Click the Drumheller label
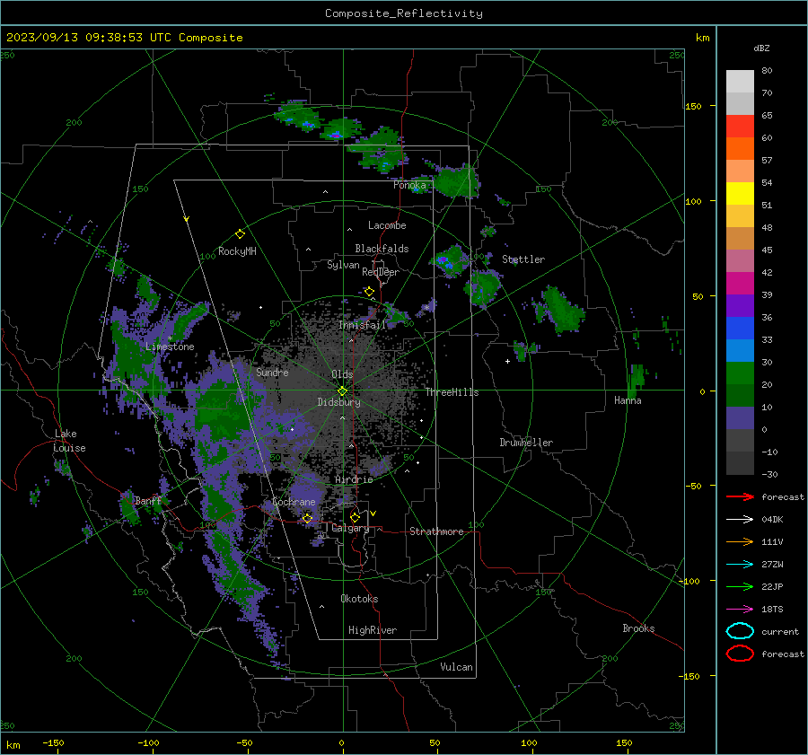Viewport: 808px width, 755px height. coord(526,443)
